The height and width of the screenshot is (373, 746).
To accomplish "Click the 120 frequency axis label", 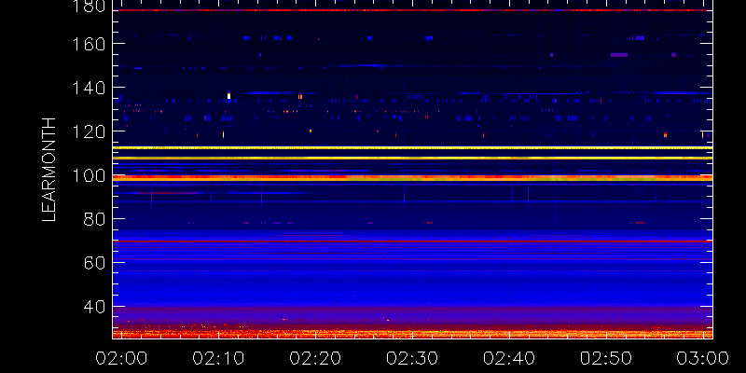I will [x=89, y=131].
